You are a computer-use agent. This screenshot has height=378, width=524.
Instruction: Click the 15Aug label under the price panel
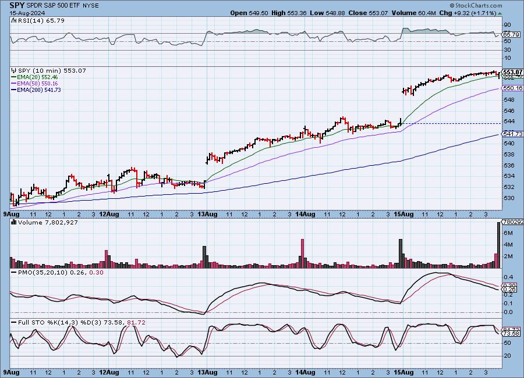405,214
